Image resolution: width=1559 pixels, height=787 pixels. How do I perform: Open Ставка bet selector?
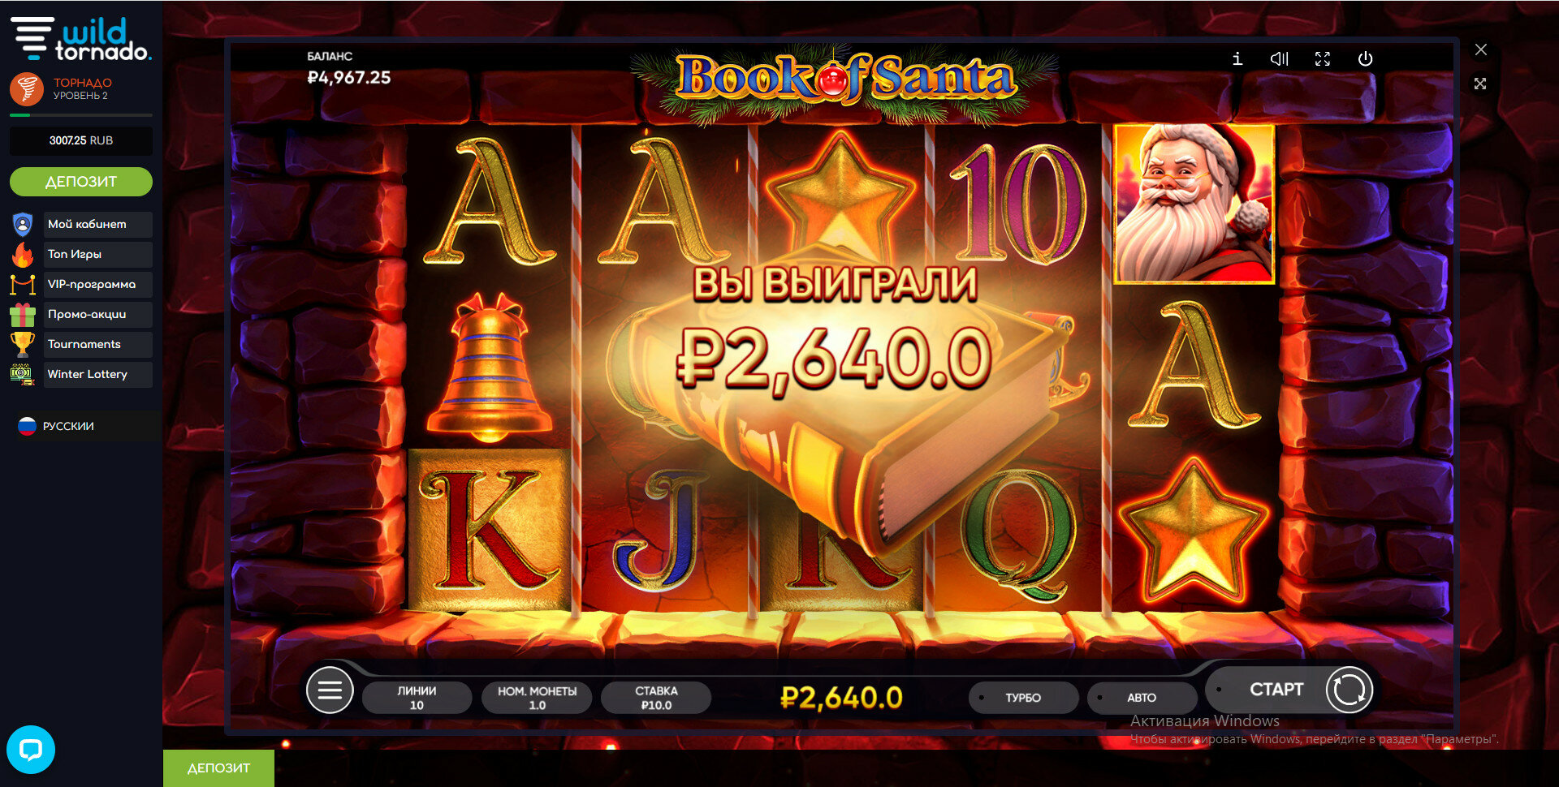(656, 698)
